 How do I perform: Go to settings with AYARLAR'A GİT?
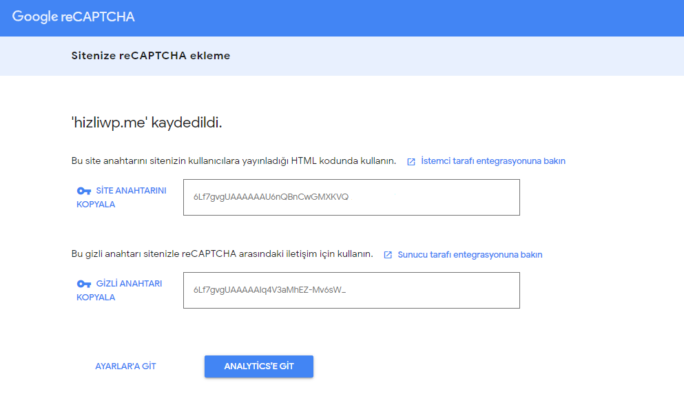coord(125,366)
